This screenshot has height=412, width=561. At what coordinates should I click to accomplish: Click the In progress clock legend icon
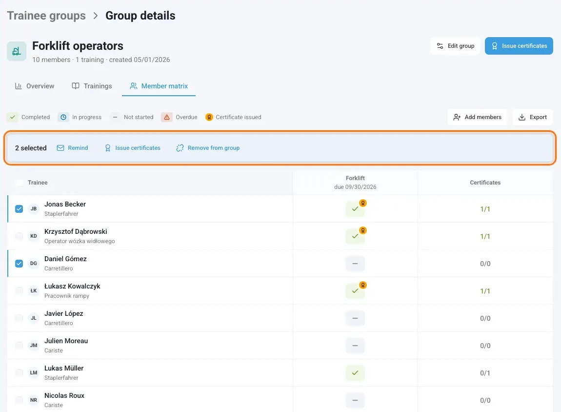click(63, 117)
